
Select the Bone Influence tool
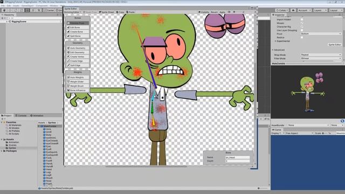tap(78, 90)
